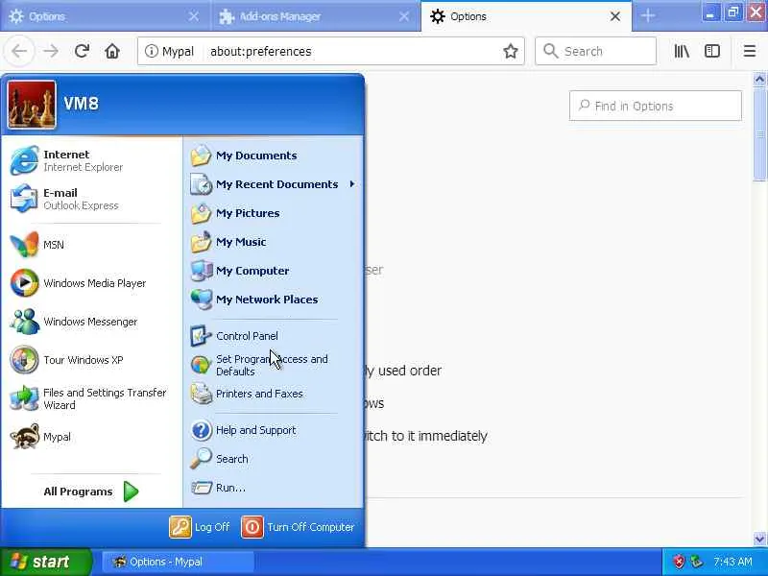Expand My Recent Documents submenu
This screenshot has width=768, height=576.
click(x=274, y=184)
